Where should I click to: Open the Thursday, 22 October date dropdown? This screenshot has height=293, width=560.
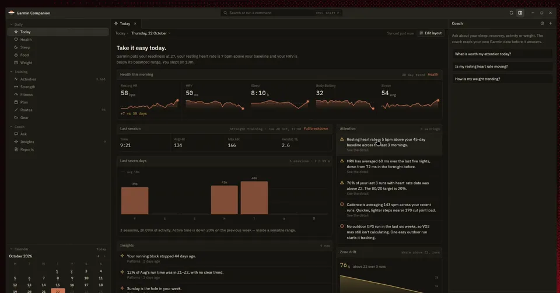pos(150,33)
